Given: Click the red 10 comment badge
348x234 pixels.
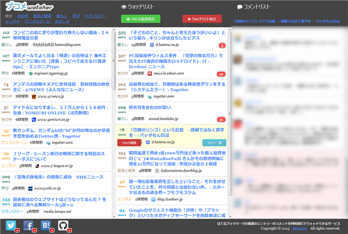Looking at the screenshot, I should point(221,74).
